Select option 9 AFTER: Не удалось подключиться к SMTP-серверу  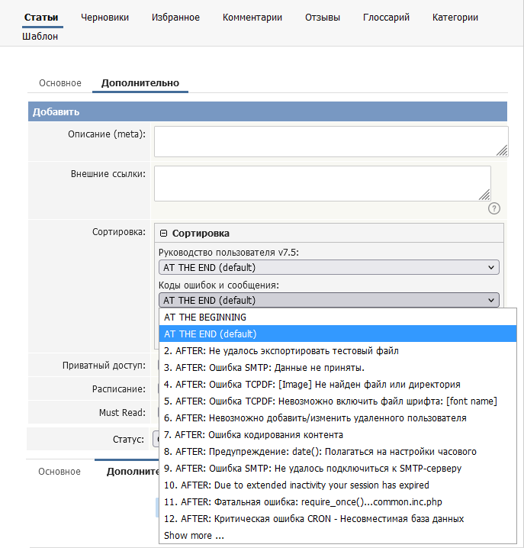tap(337, 469)
